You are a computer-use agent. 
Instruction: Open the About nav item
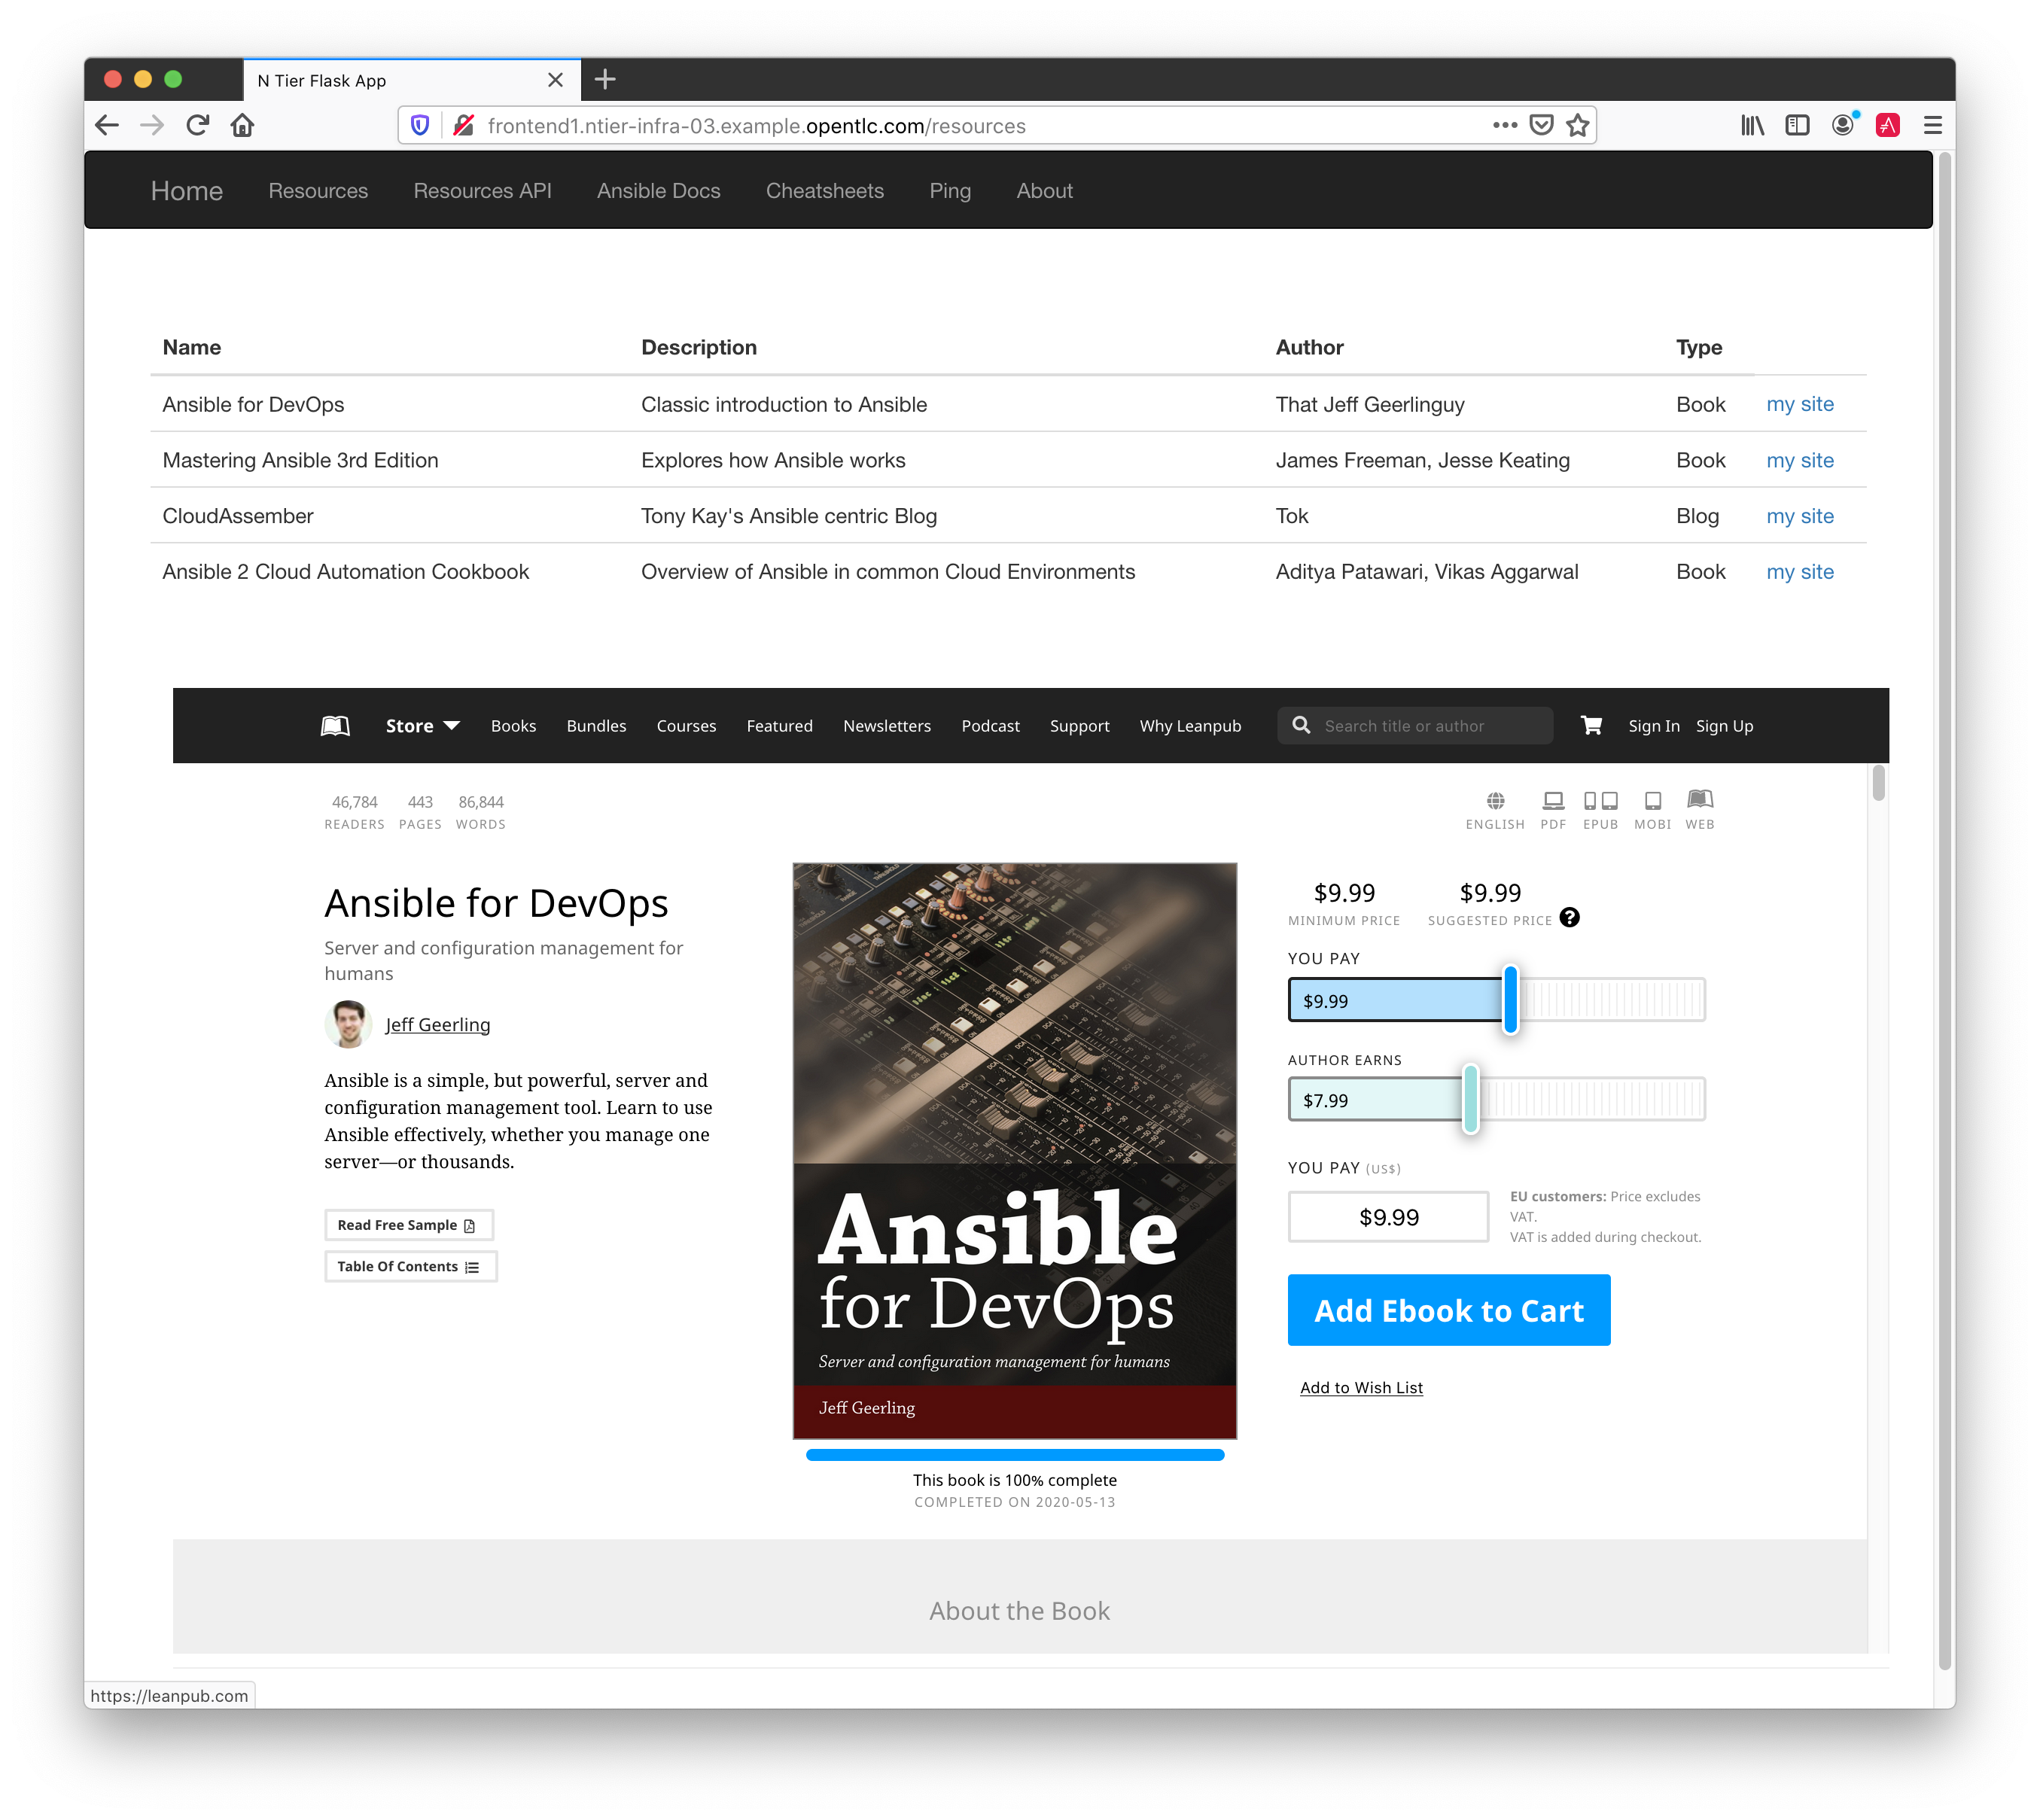click(x=1045, y=190)
